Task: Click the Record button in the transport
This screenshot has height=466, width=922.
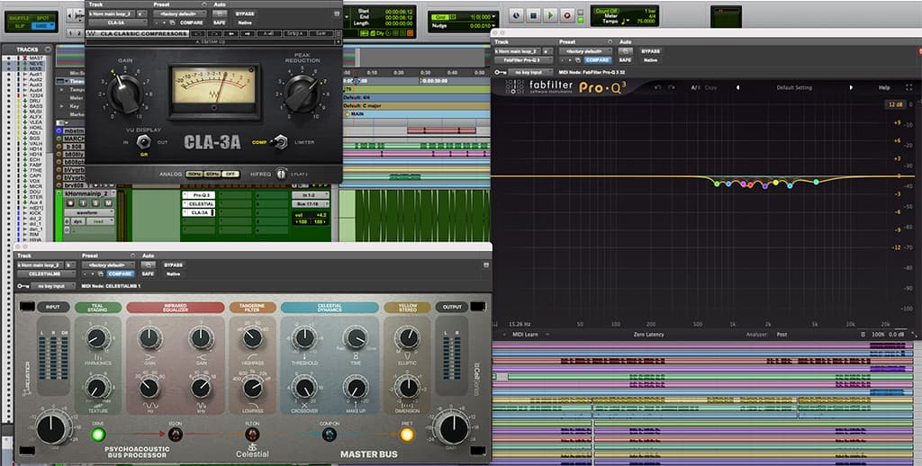Action: click(x=567, y=16)
